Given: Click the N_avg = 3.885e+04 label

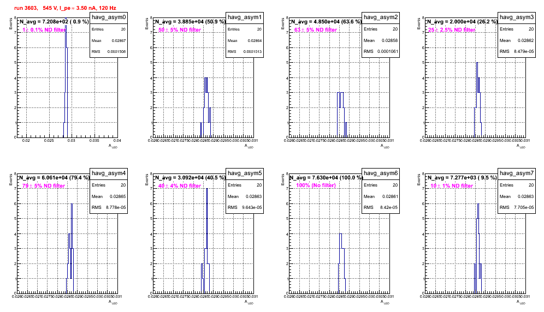Looking at the screenshot, I should tap(190, 21).
